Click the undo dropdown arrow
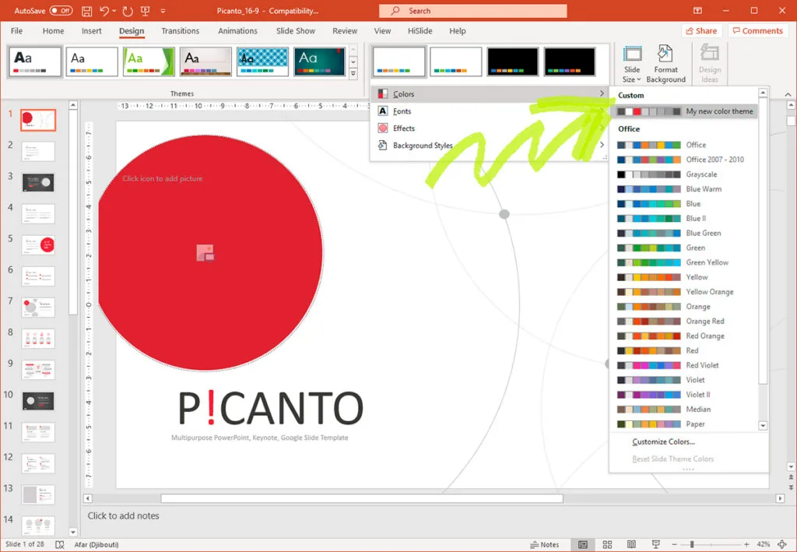Screen dimensions: 797x552 (x=114, y=11)
